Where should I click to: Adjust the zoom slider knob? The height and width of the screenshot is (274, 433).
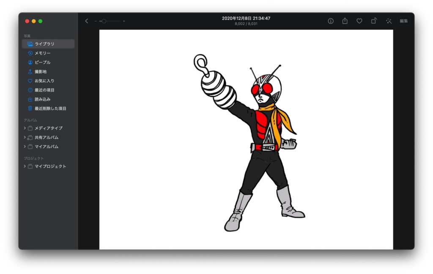tap(104, 21)
